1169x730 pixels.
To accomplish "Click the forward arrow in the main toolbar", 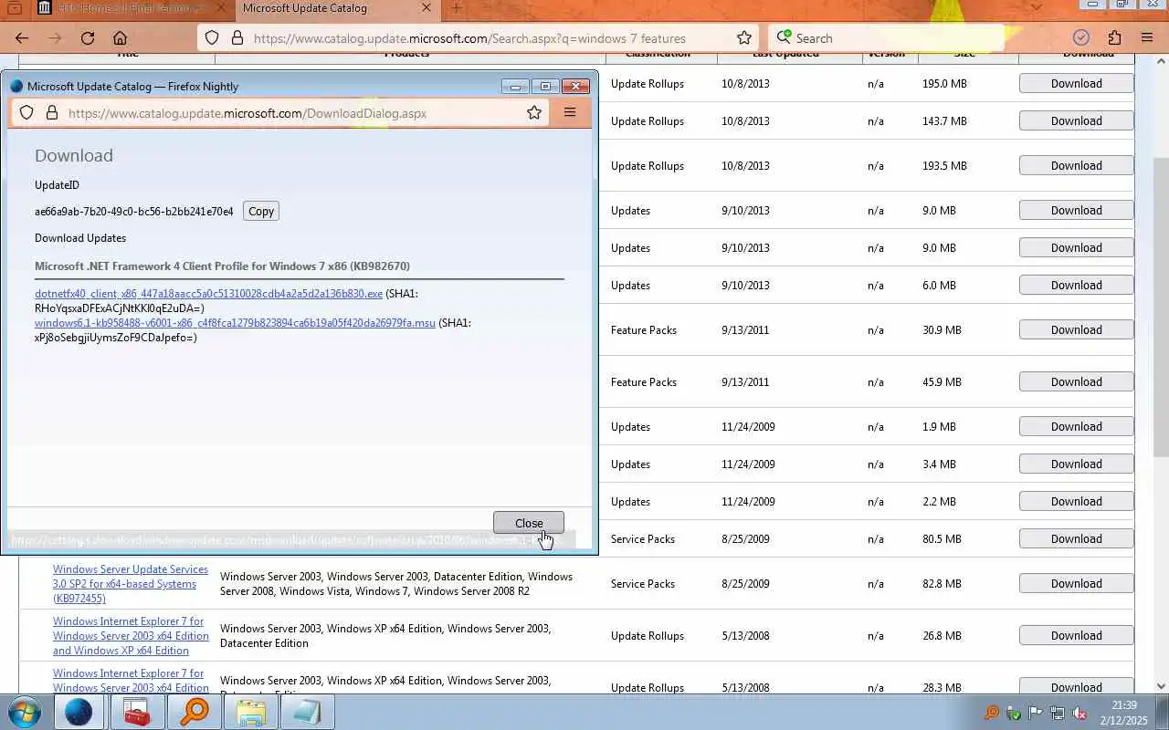I will [55, 38].
